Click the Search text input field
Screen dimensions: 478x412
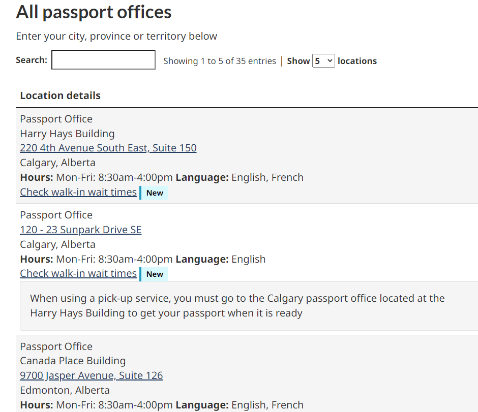click(103, 60)
